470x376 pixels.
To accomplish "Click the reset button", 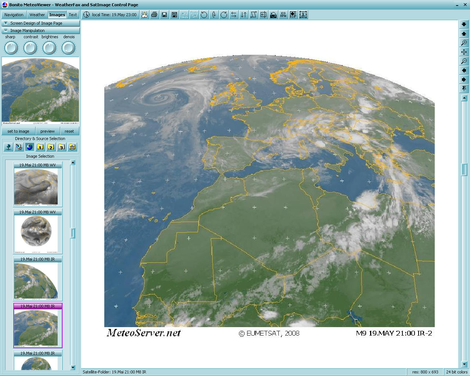I will point(69,131).
